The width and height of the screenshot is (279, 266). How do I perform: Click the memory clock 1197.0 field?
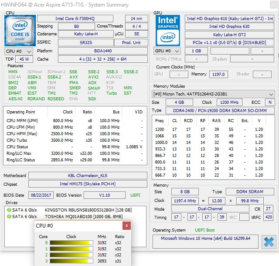point(218,74)
